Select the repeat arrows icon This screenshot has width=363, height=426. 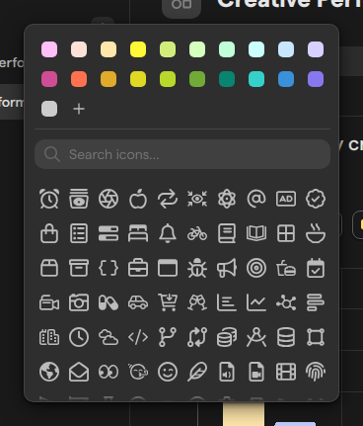tap(168, 199)
